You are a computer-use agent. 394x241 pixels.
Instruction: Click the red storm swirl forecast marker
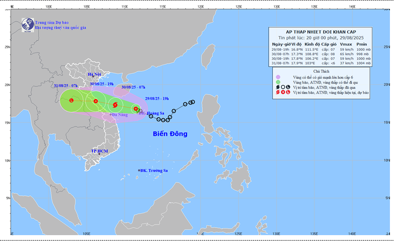pos(115,105)
